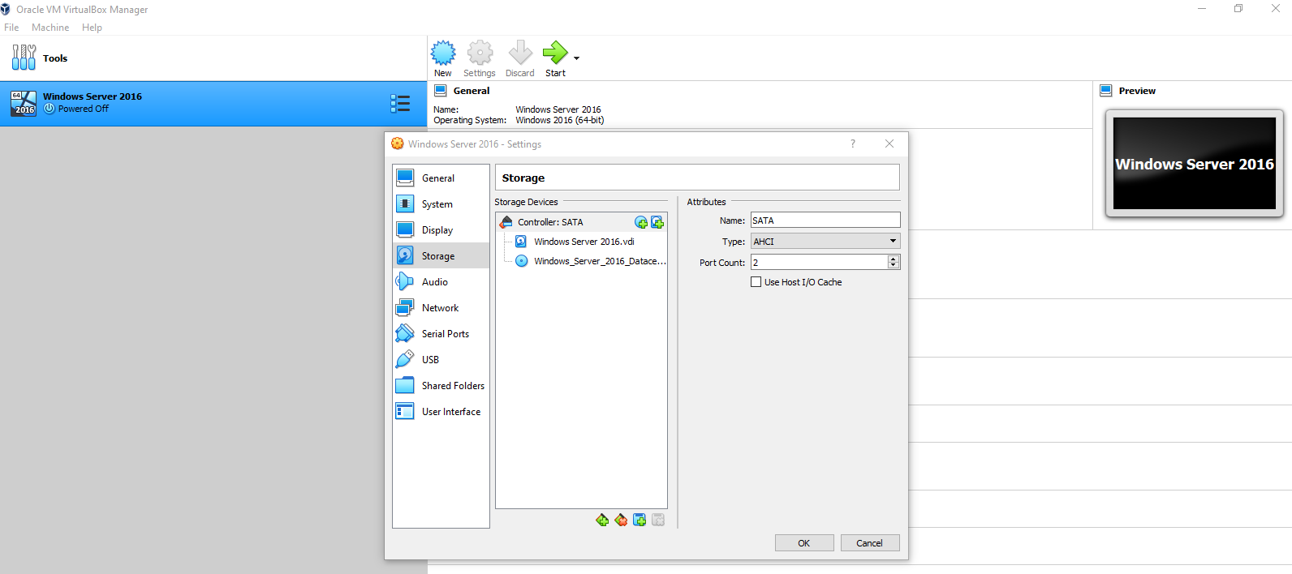Screen dimensions: 1292x574
Task: Switch to the Network settings category
Action: tap(440, 308)
